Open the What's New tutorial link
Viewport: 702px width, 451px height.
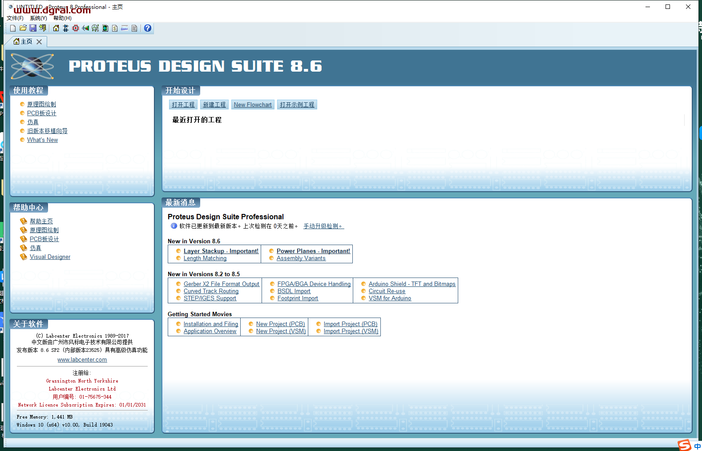(x=42, y=140)
